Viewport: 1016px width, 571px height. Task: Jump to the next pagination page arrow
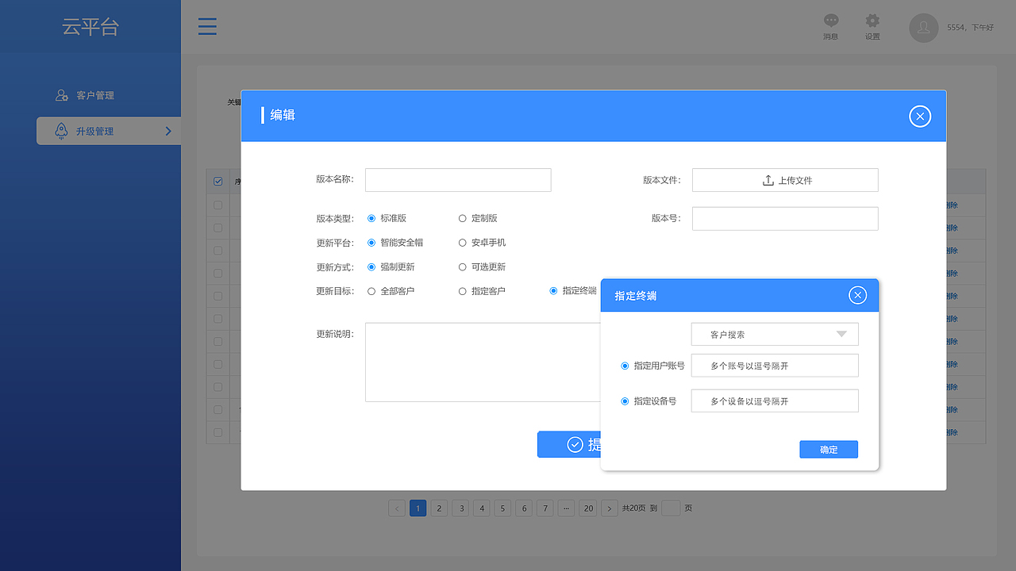[610, 508]
